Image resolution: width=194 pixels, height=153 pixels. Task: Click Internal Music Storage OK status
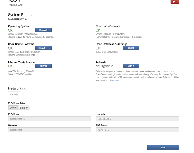(x=10, y=66)
